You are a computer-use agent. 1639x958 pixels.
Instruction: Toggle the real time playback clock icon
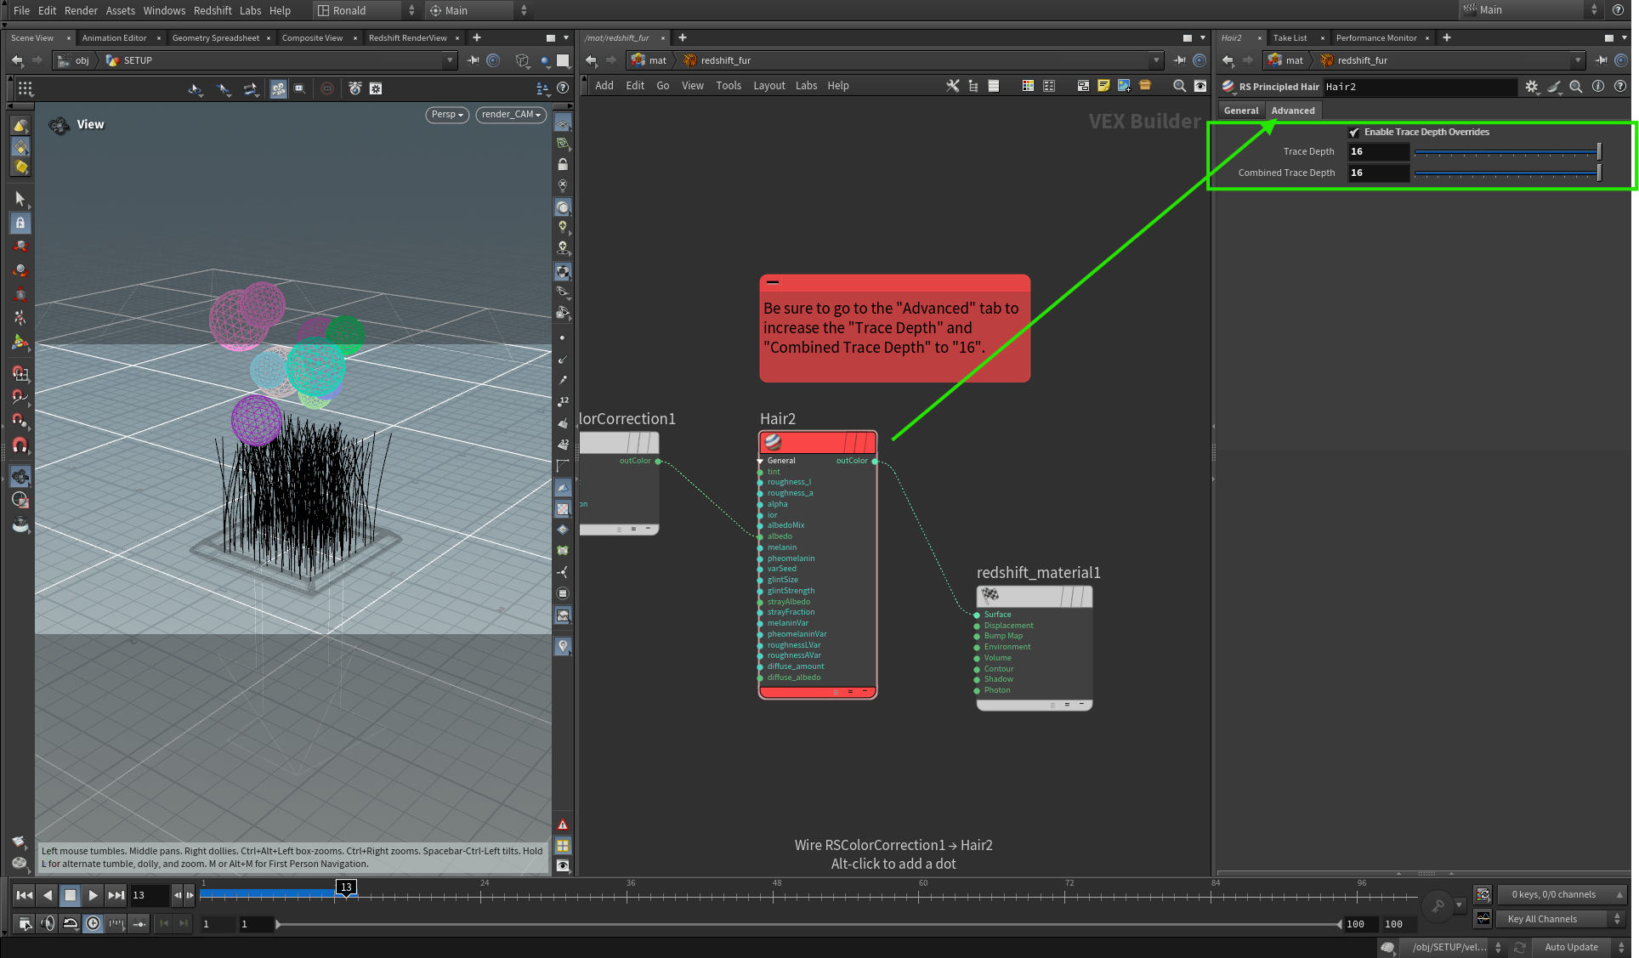(x=93, y=923)
